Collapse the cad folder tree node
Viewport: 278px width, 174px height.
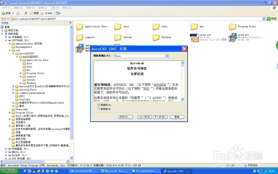pos(9,50)
